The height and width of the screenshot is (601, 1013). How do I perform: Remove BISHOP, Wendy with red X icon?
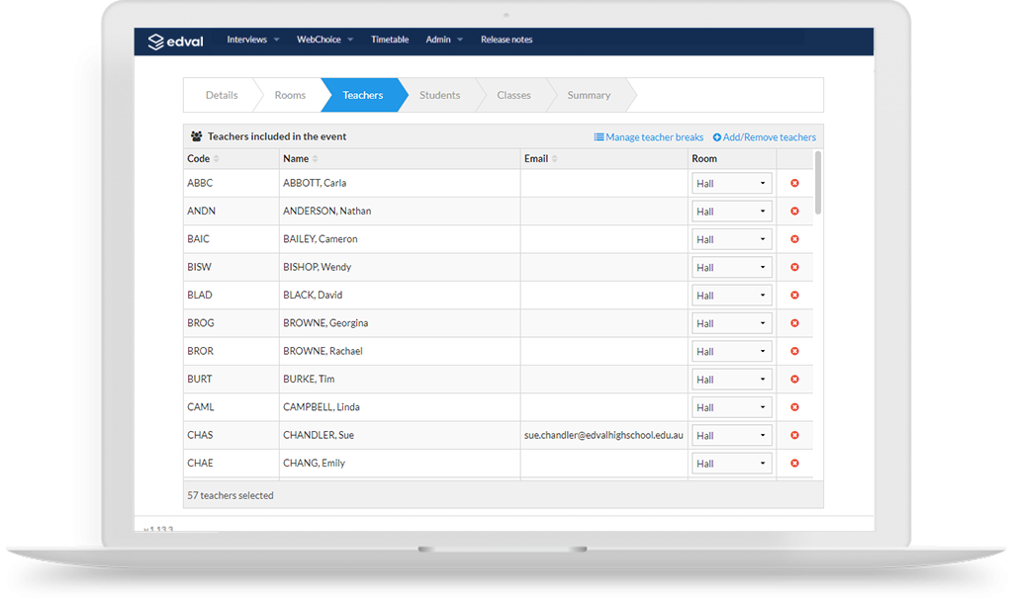click(x=794, y=267)
